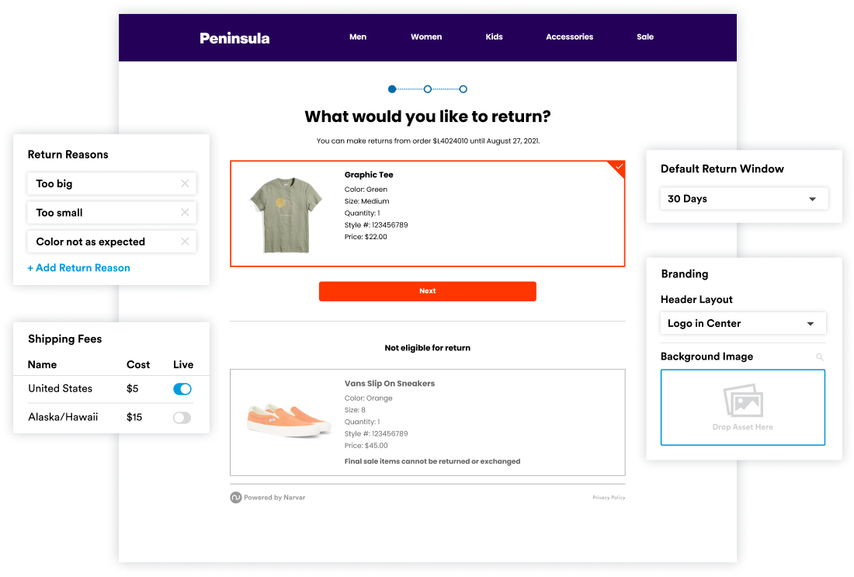Click the Peninsula store logo

point(234,38)
